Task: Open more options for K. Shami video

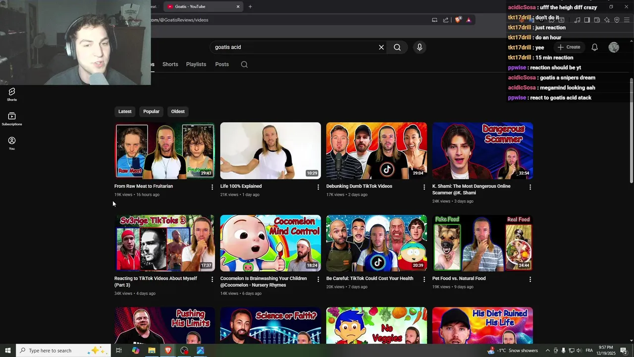Action: point(530,187)
